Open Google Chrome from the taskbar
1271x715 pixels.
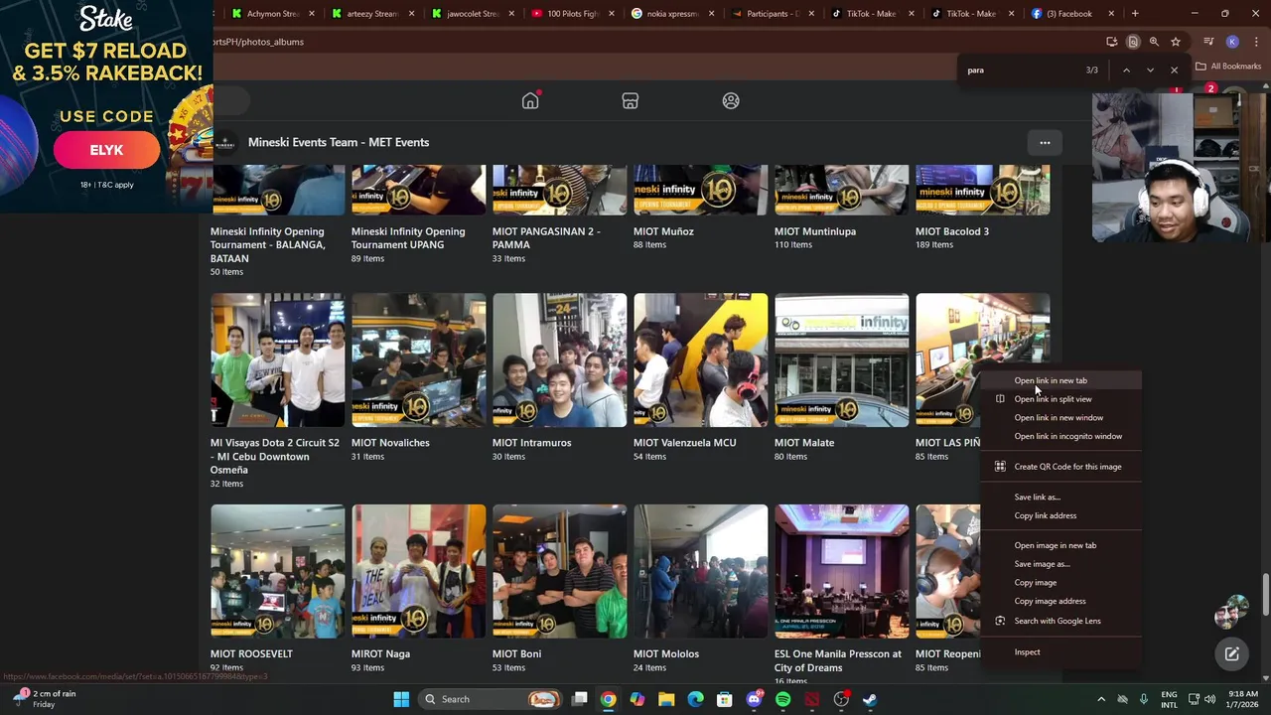pos(609,699)
